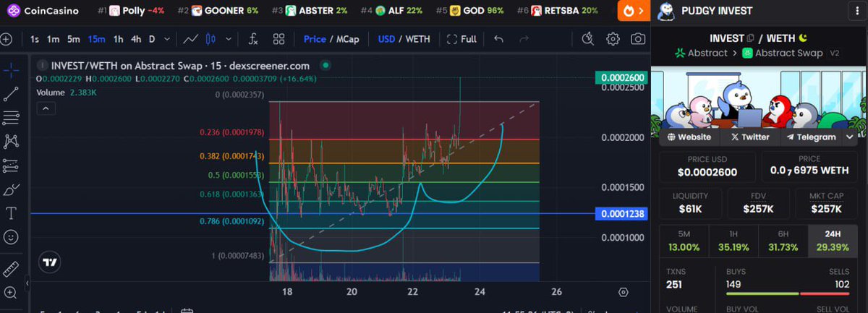
Task: Collapse the indicator legend chevron
Action: tap(45, 108)
